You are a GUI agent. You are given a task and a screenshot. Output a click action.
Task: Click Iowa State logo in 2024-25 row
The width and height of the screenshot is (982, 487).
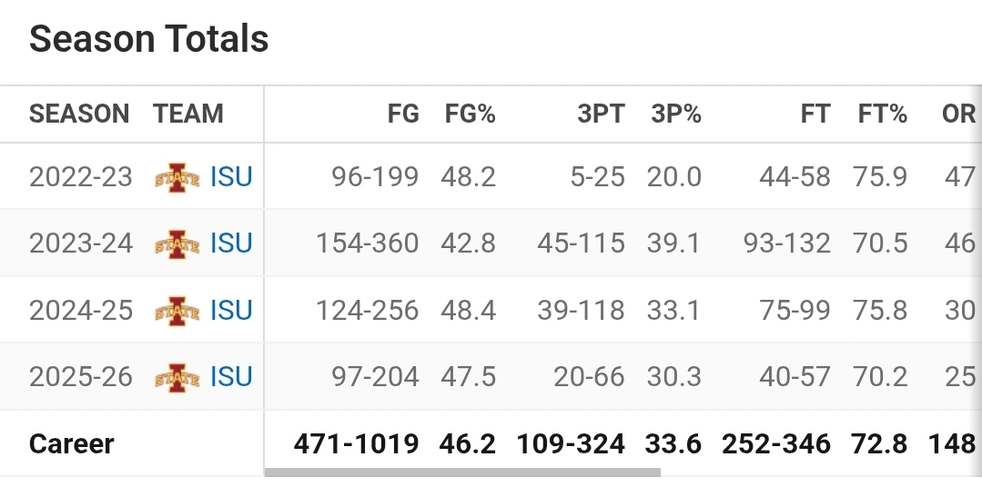tap(177, 311)
